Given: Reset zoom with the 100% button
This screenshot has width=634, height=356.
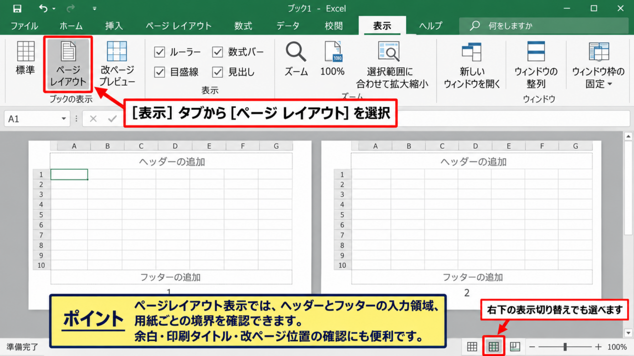Looking at the screenshot, I should click(x=332, y=58).
